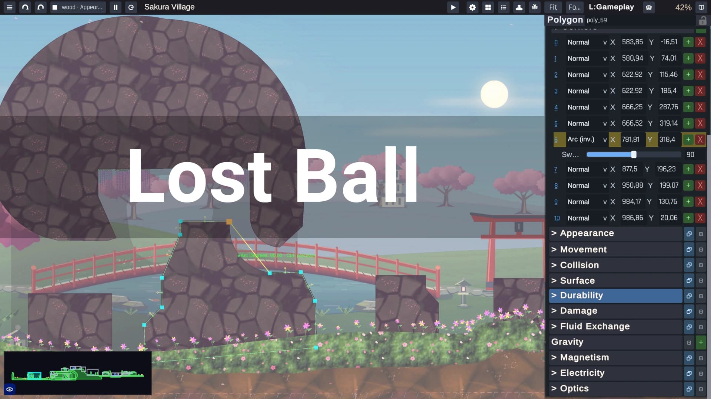Add the Gravity component with plus
The image size is (711, 399).
[x=701, y=342]
